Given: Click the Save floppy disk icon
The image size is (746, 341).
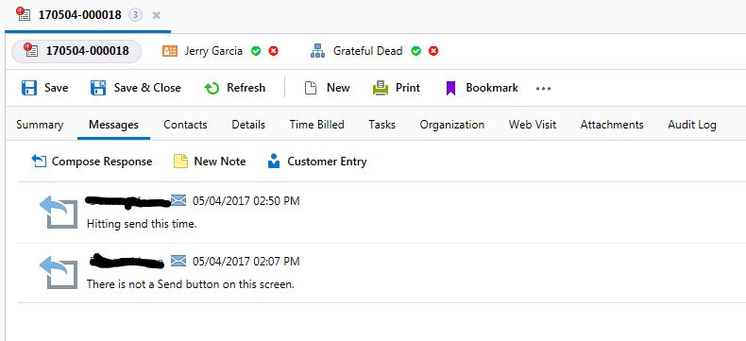Looking at the screenshot, I should (29, 88).
